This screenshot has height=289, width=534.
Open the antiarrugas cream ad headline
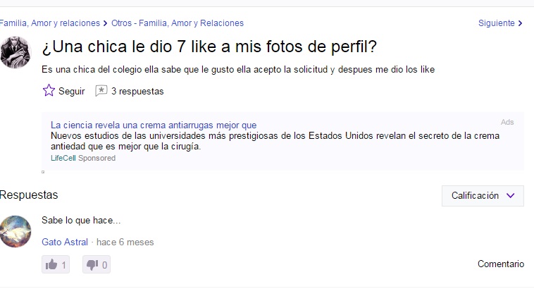pyautogui.click(x=154, y=125)
